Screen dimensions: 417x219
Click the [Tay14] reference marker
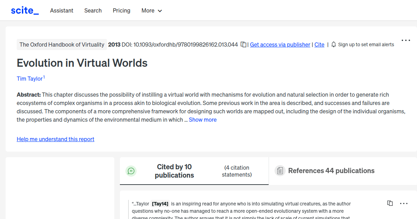pos(160,204)
